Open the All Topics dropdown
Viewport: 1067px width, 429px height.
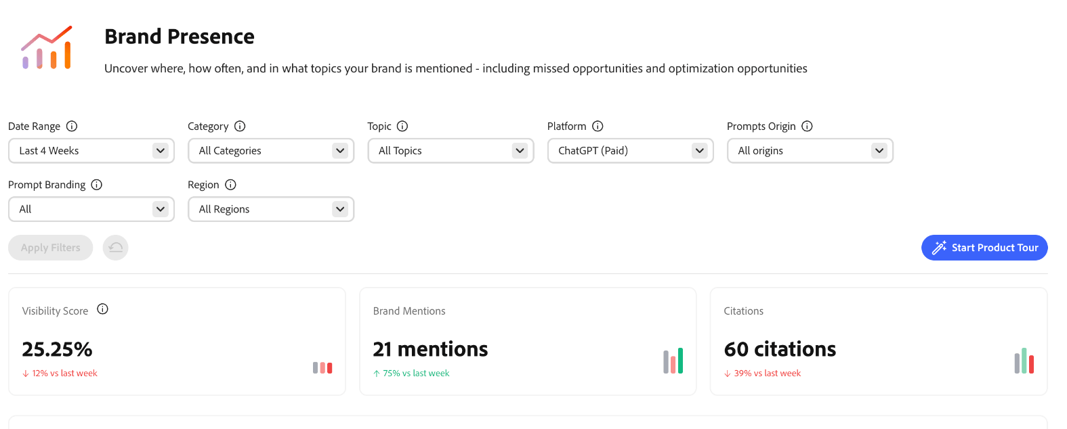pos(451,151)
